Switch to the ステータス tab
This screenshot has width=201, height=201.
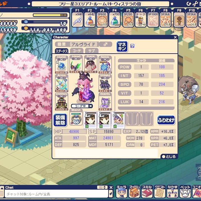click(x=62, y=51)
